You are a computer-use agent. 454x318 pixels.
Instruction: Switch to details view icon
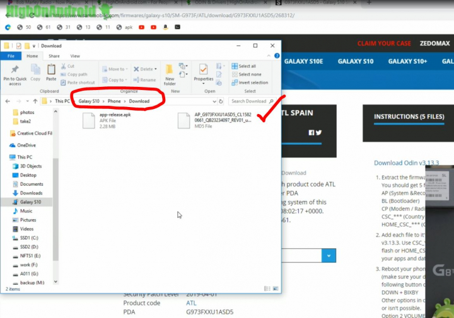[267, 288]
